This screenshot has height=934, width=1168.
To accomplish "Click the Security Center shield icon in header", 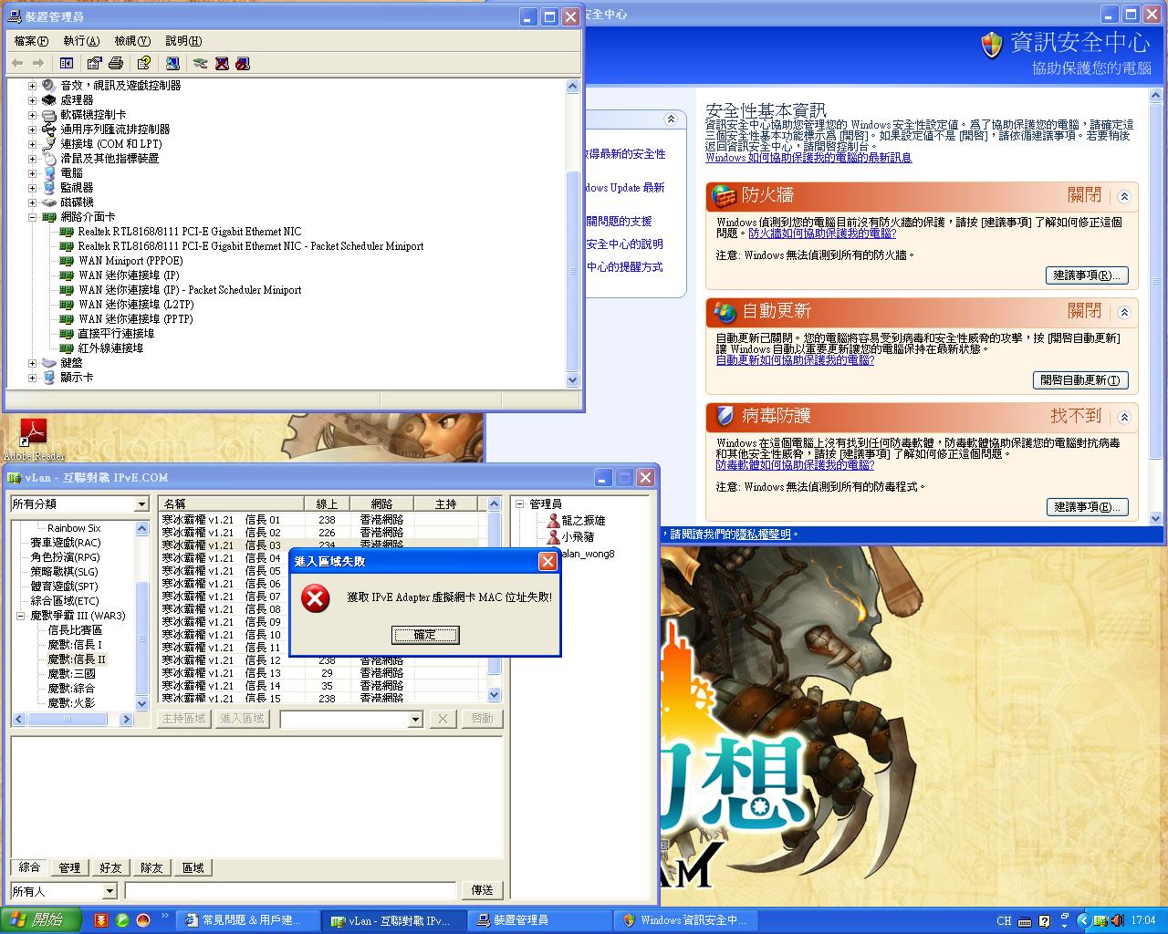I will click(x=992, y=45).
